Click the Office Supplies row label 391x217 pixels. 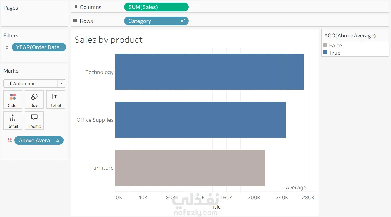95,120
